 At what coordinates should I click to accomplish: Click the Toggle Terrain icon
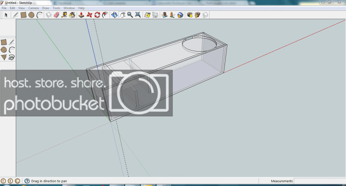155,15
